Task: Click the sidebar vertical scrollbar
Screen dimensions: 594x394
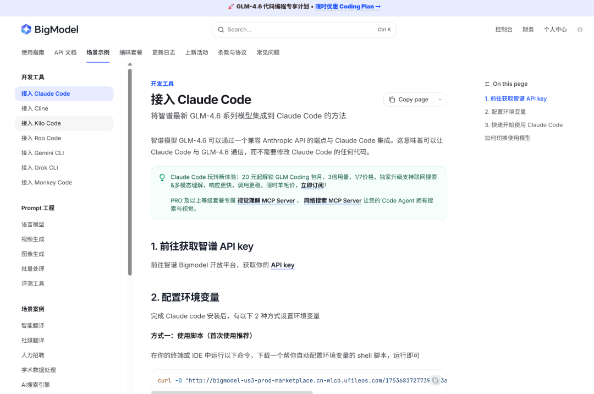Action: coord(130,172)
